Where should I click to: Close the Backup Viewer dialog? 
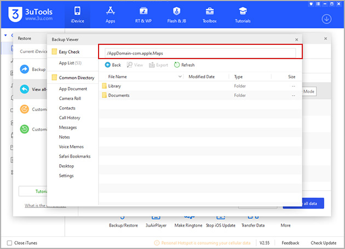pyautogui.click(x=296, y=40)
